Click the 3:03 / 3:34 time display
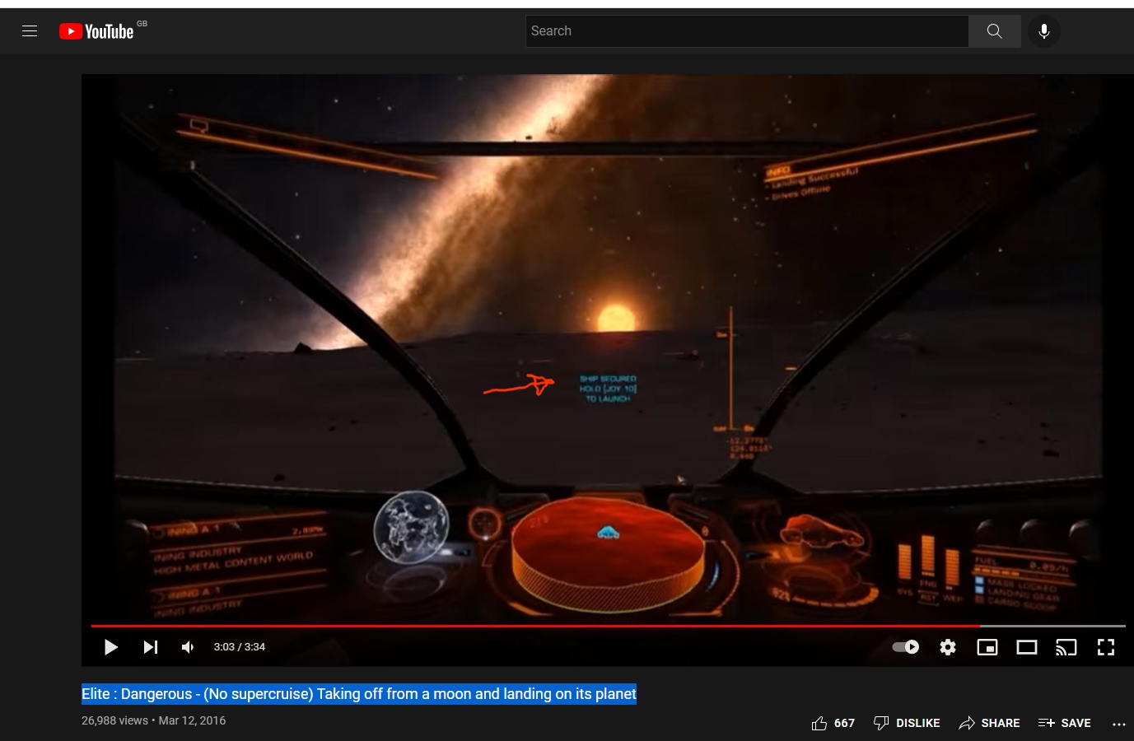 coord(240,647)
